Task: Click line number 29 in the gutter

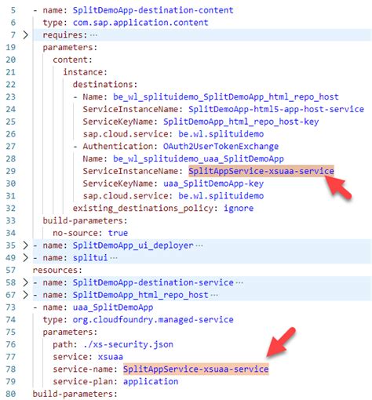Action: pyautogui.click(x=11, y=171)
